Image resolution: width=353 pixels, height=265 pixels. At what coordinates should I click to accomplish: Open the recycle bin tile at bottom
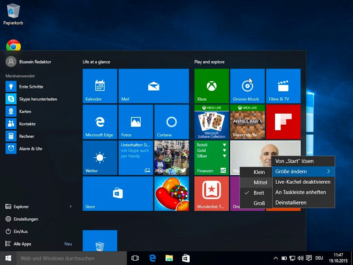[100, 240]
